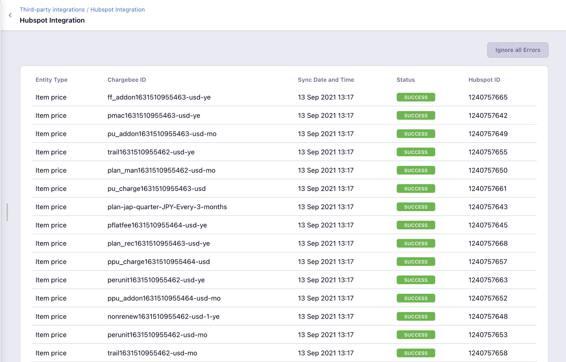Click the sidebar resize handle on left edge
Screen dimensions: 566x362
[x=7, y=212]
